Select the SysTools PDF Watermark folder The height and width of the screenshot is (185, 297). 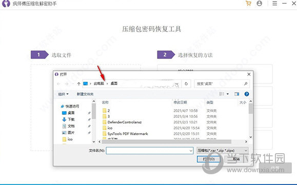[128, 134]
